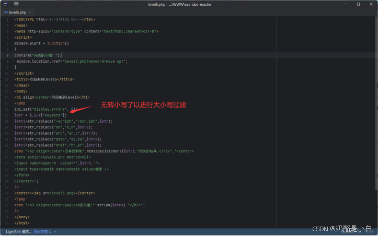Screen dimensions: 378x236
Task: Click the </html> line 35
Action: 22,223
